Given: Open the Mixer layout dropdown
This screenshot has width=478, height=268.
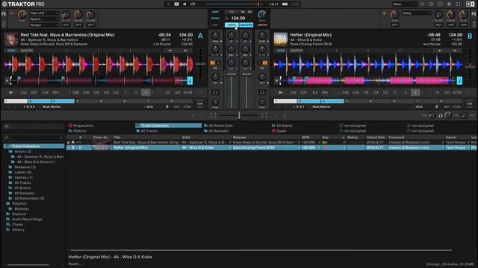Looking at the screenshot, I should coord(405,4).
